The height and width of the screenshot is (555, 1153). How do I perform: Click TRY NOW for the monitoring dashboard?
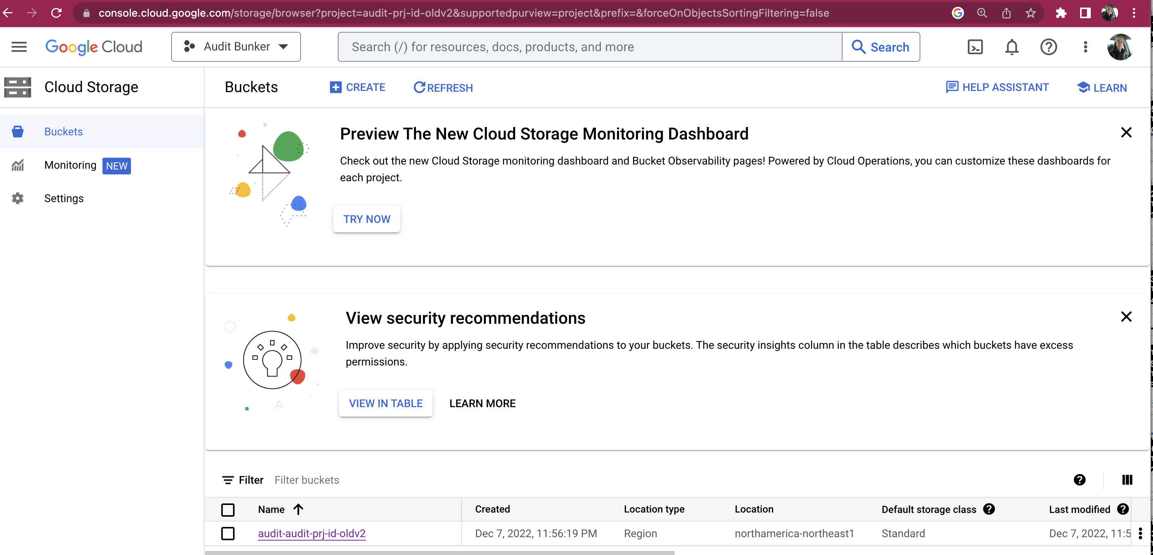[x=366, y=219]
